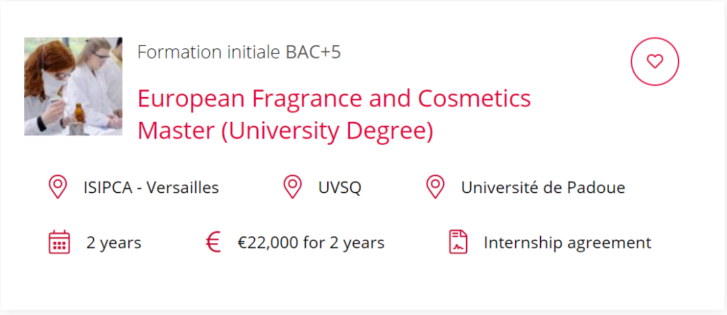This screenshot has width=727, height=315.
Task: Click the '€22,000 for 2 years' price
Action: (311, 242)
